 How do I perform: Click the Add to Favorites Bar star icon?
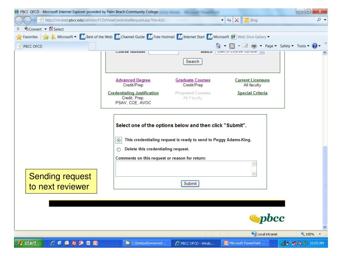click(45, 37)
